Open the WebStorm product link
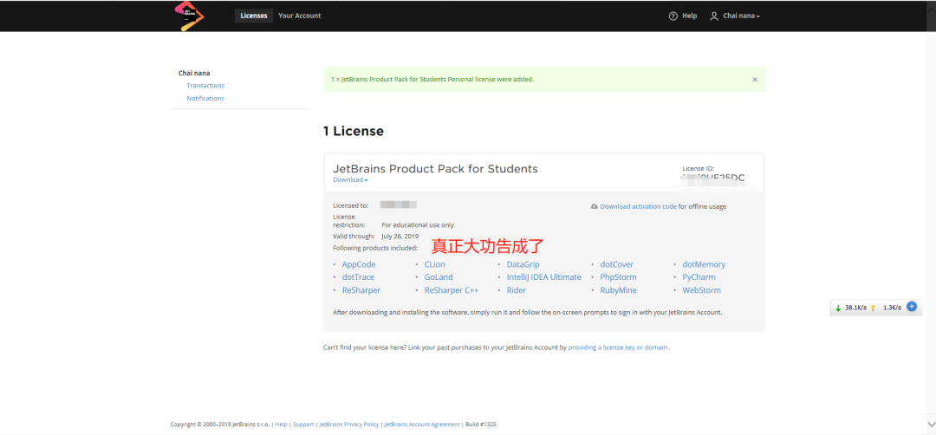The image size is (936, 435). pyautogui.click(x=701, y=290)
